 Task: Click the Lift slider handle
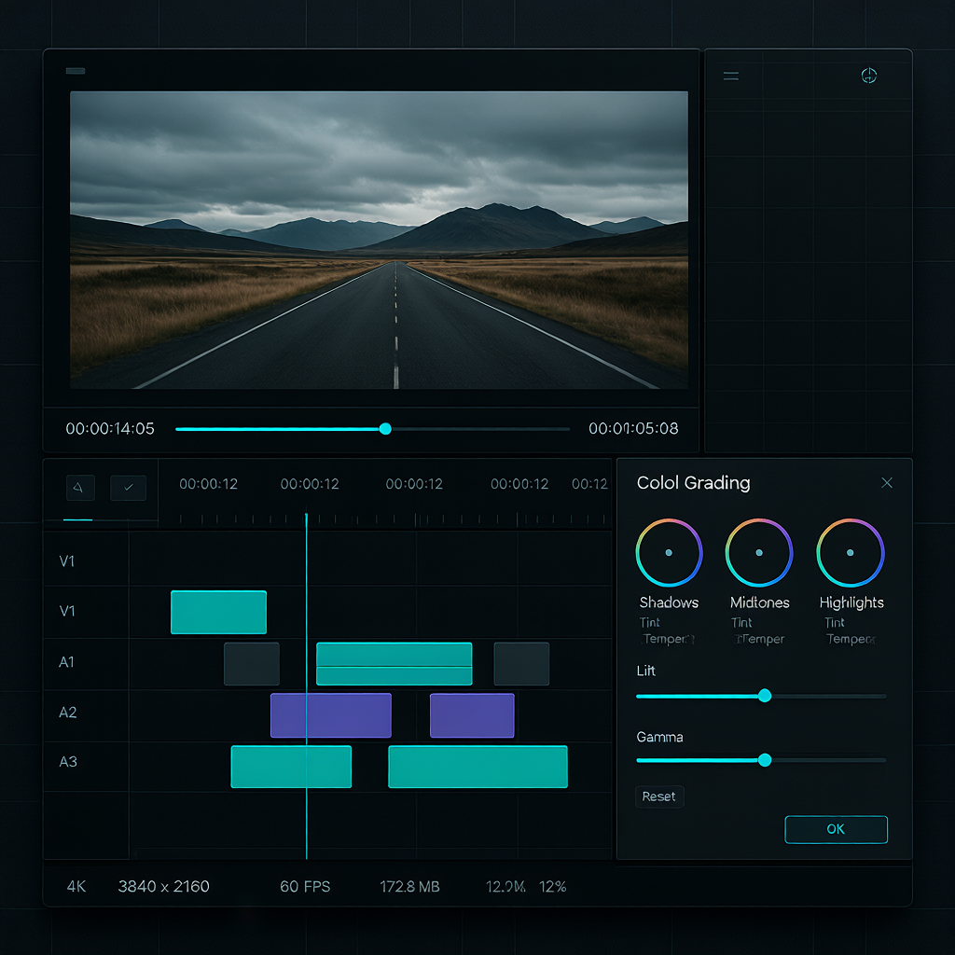pos(765,696)
